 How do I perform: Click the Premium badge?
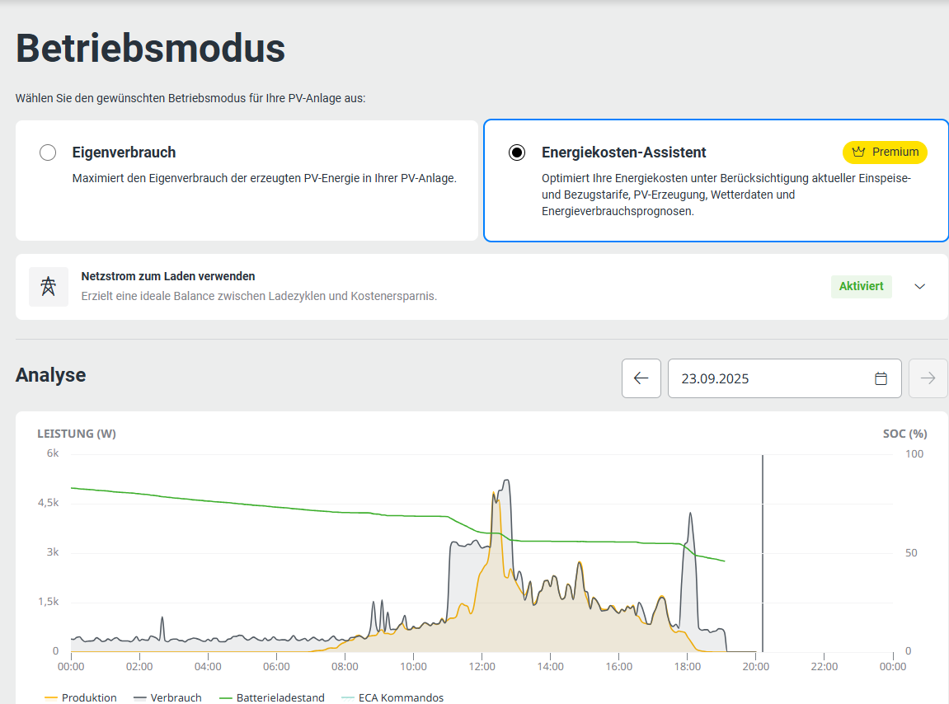[x=885, y=153]
